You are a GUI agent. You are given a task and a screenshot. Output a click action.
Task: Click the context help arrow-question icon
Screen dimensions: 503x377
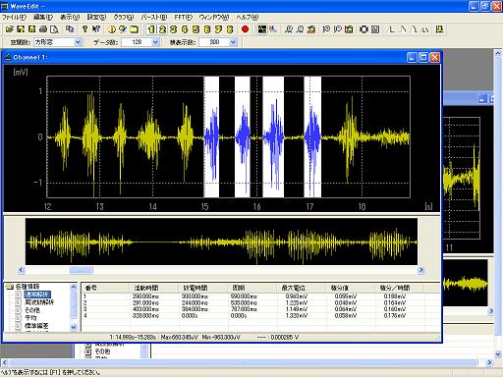point(96,29)
